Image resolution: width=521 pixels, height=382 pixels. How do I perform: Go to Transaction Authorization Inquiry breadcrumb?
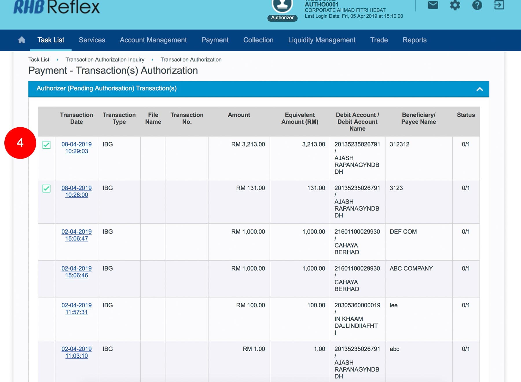click(105, 60)
